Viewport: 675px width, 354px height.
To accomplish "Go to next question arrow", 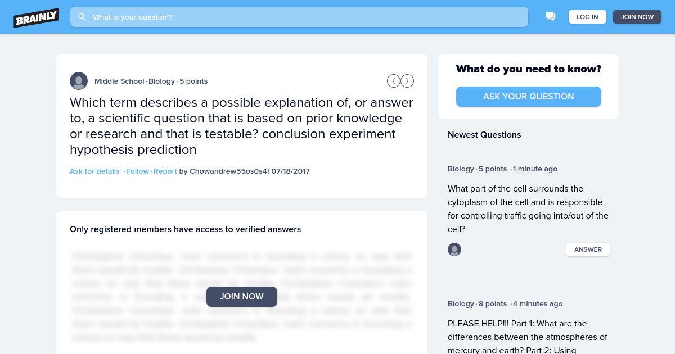I will click(x=407, y=81).
